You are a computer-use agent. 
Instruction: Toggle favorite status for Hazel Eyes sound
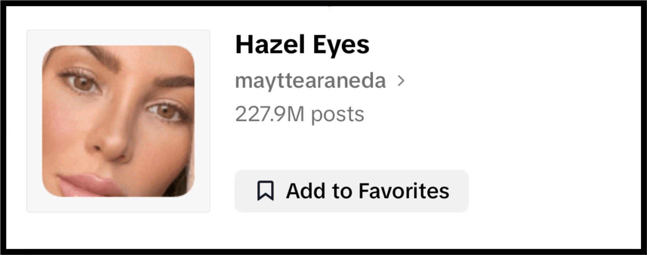(351, 191)
